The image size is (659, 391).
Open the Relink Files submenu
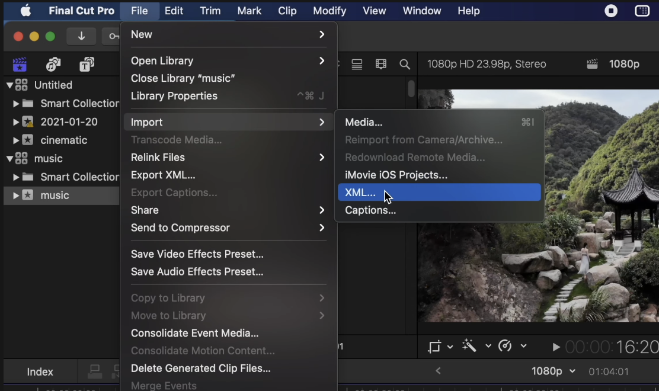click(228, 158)
